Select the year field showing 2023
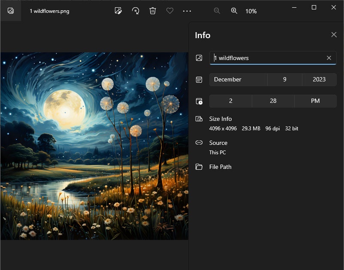 320,80
